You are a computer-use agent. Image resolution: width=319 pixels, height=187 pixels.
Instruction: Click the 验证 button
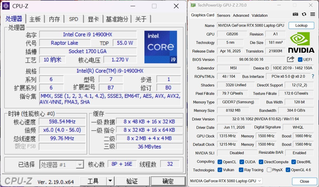[x=132, y=181]
